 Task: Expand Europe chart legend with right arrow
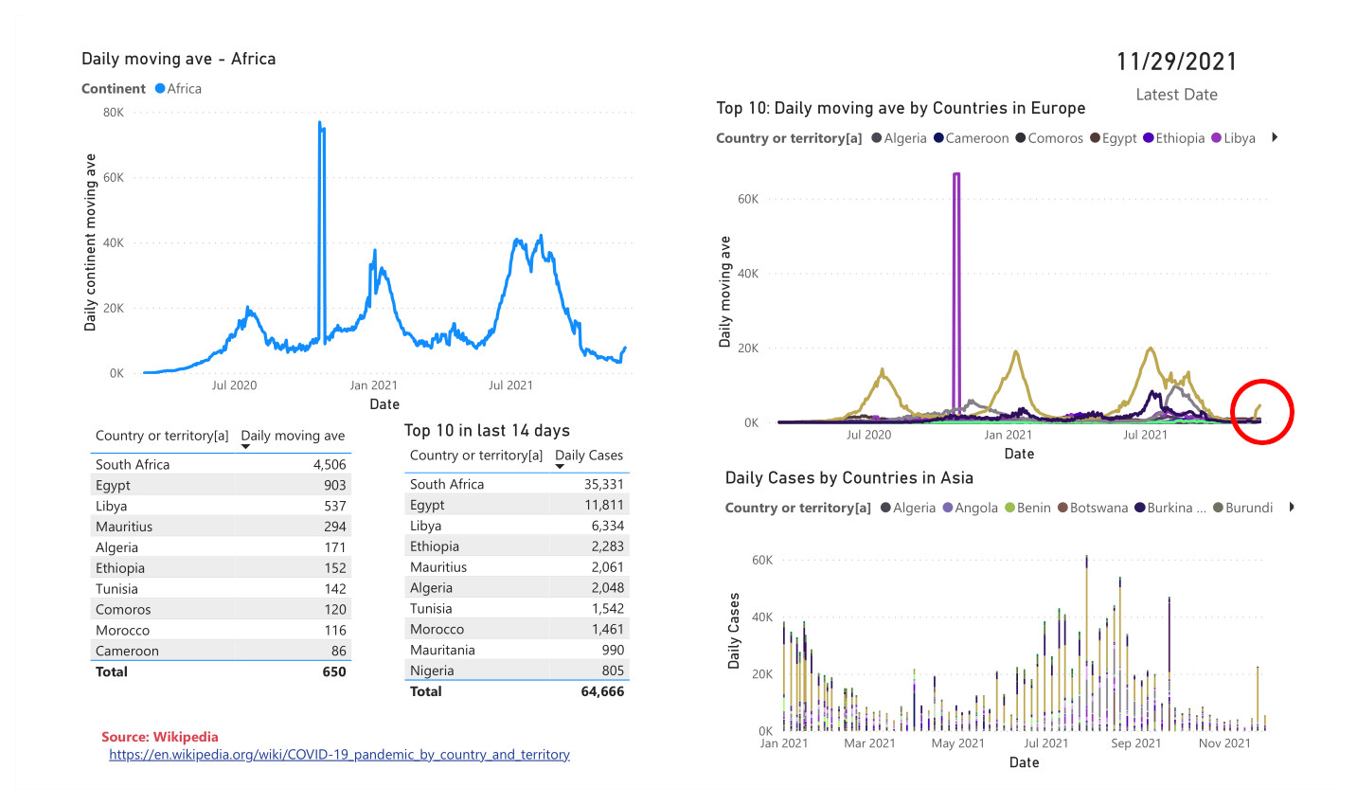[1275, 137]
